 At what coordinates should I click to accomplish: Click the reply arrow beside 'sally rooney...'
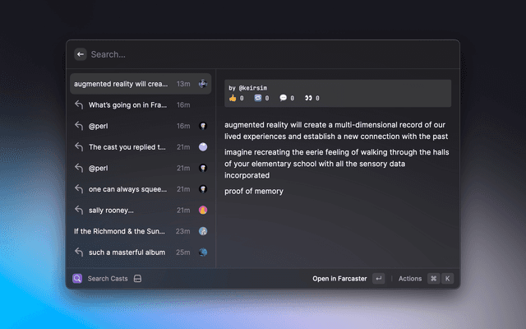(79, 211)
